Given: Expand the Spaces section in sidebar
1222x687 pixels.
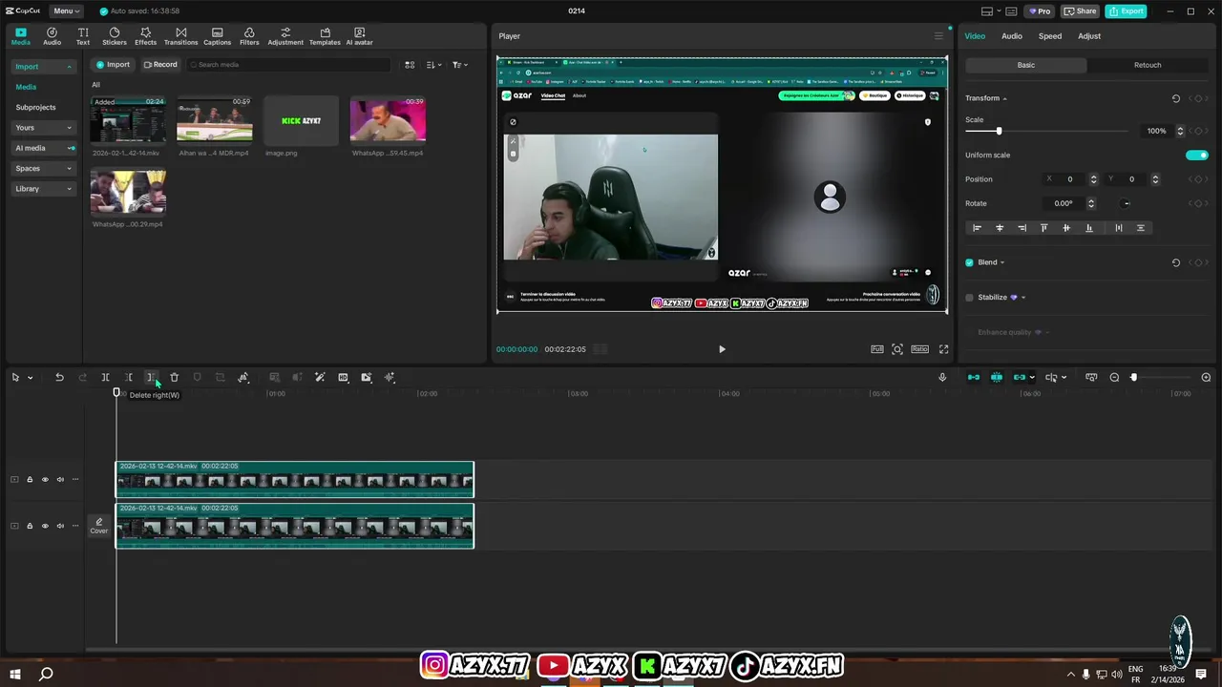Looking at the screenshot, I should point(43,169).
